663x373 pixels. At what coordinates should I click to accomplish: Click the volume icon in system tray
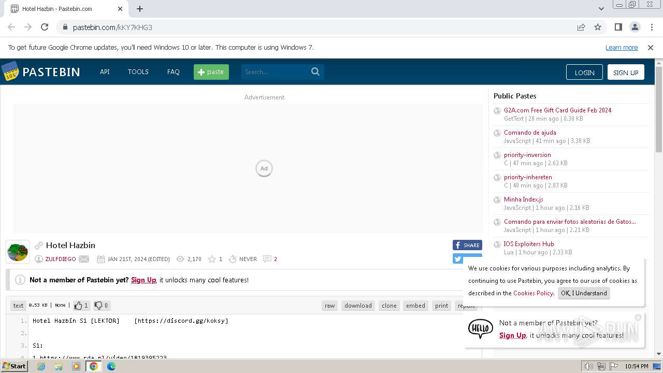[x=589, y=366]
